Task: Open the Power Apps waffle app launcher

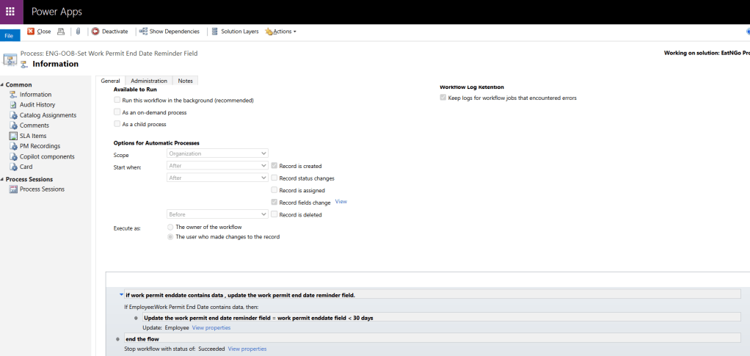Action: (x=10, y=12)
